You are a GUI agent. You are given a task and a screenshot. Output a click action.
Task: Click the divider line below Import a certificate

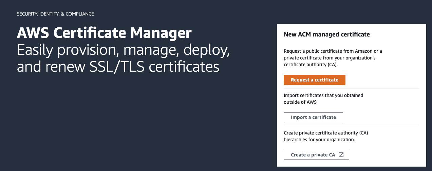[351, 126]
